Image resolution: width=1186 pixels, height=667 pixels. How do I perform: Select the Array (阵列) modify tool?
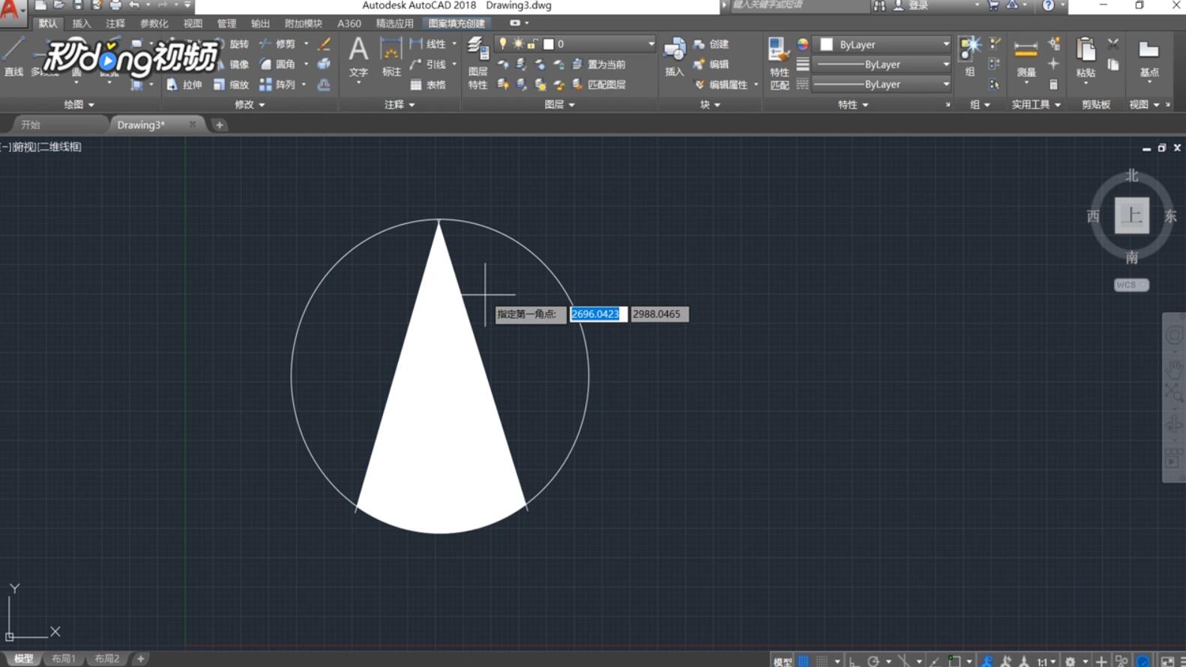pos(277,85)
